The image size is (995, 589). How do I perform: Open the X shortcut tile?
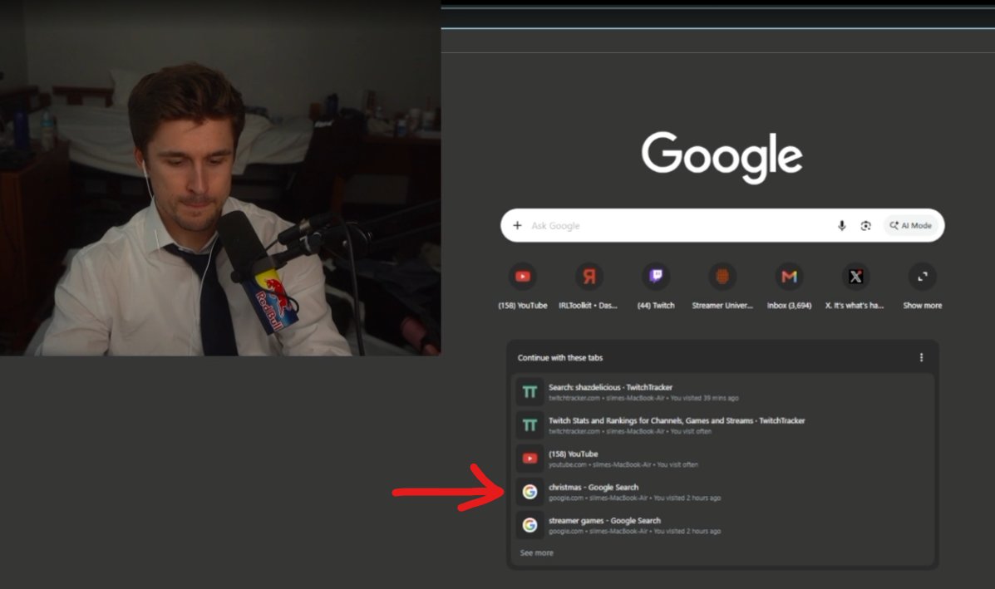coord(855,287)
